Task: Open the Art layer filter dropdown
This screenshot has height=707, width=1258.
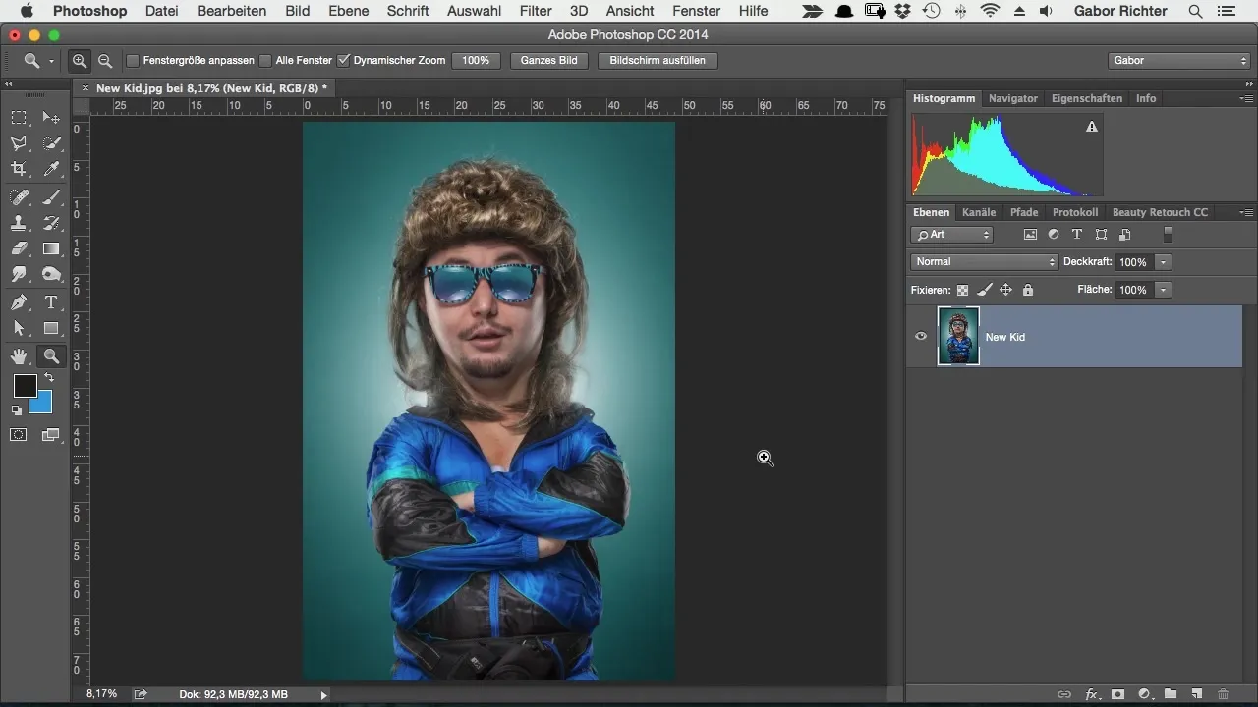Action: pos(952,235)
